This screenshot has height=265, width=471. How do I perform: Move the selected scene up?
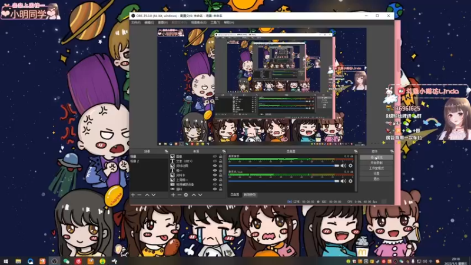click(147, 195)
